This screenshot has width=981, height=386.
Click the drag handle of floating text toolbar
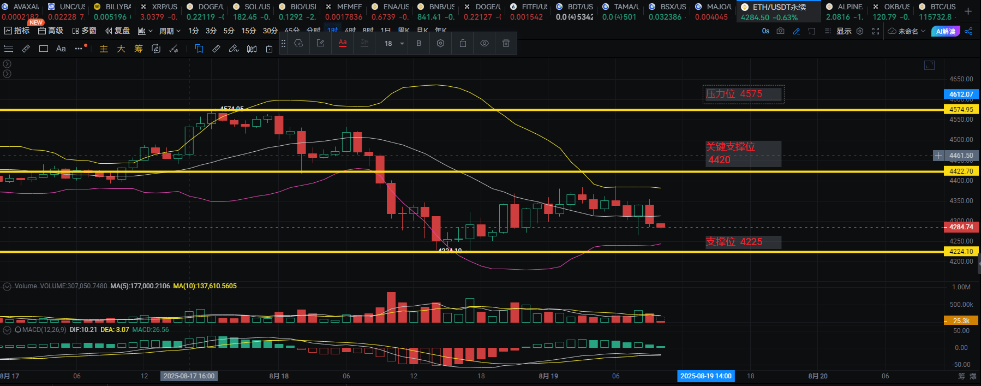pyautogui.click(x=283, y=43)
